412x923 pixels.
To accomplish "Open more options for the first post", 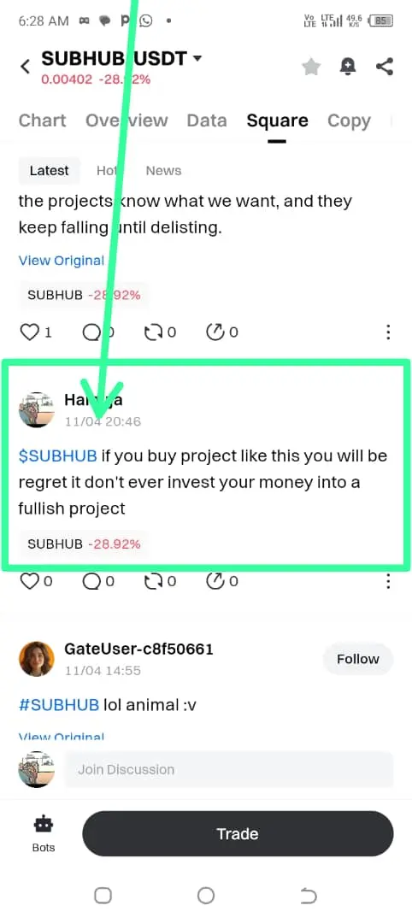I will [x=388, y=332].
